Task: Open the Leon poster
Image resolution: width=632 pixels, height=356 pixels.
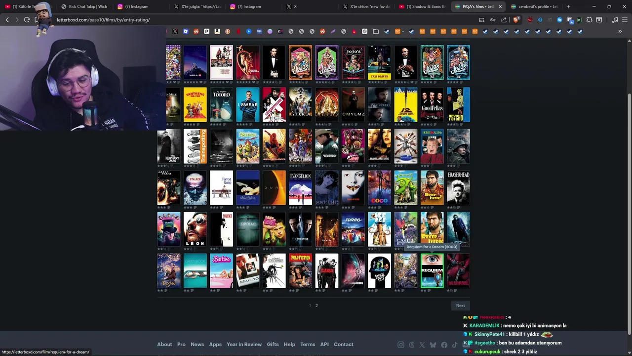Action: [195, 229]
